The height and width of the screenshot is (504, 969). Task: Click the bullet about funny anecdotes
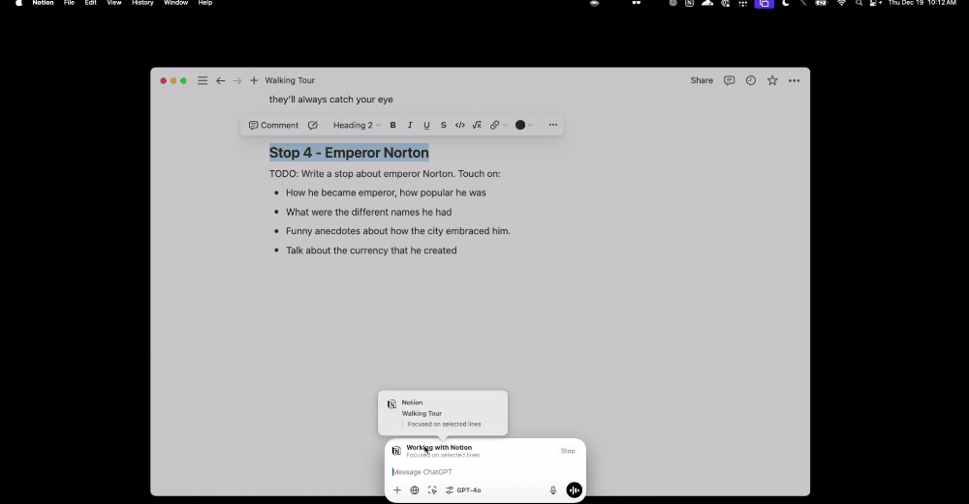397,231
